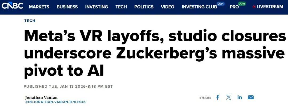Open Jonathan Vanian's LinkedIn handle link
The height and width of the screenshot is (108, 288).
pyautogui.click(x=56, y=102)
